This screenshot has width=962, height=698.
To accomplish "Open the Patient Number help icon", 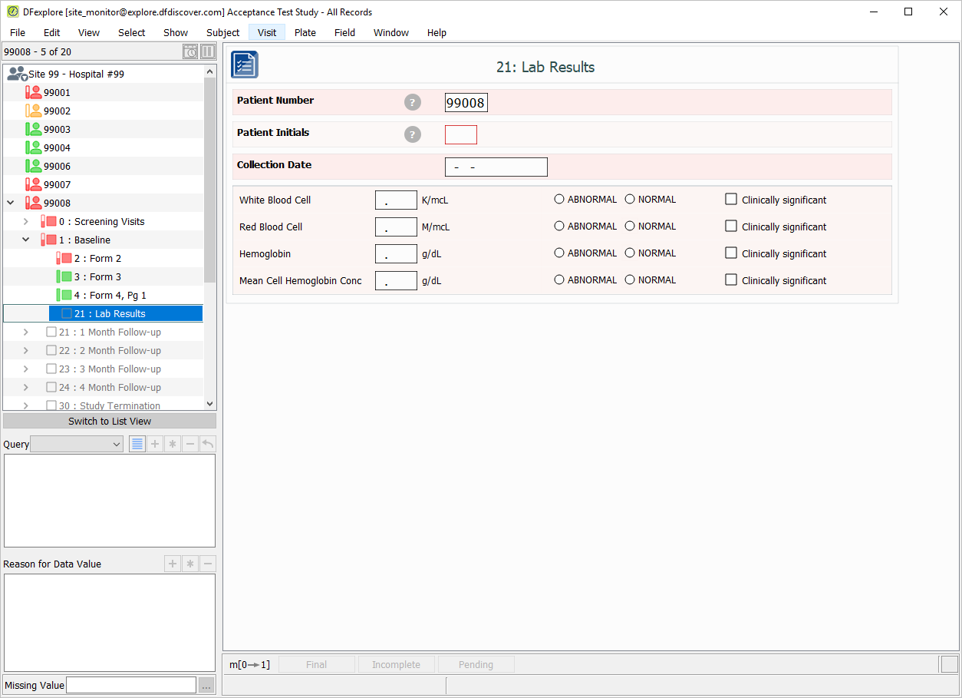I will click(x=413, y=103).
